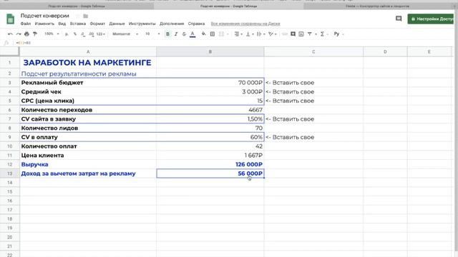Activate the paint format tool
The width and height of the screenshot is (458, 257).
click(35, 34)
